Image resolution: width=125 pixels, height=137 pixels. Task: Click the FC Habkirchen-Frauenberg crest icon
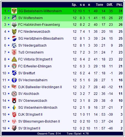14,25
